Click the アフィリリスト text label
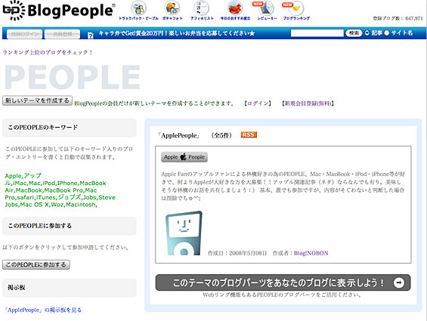The height and width of the screenshot is (321, 427). click(202, 19)
